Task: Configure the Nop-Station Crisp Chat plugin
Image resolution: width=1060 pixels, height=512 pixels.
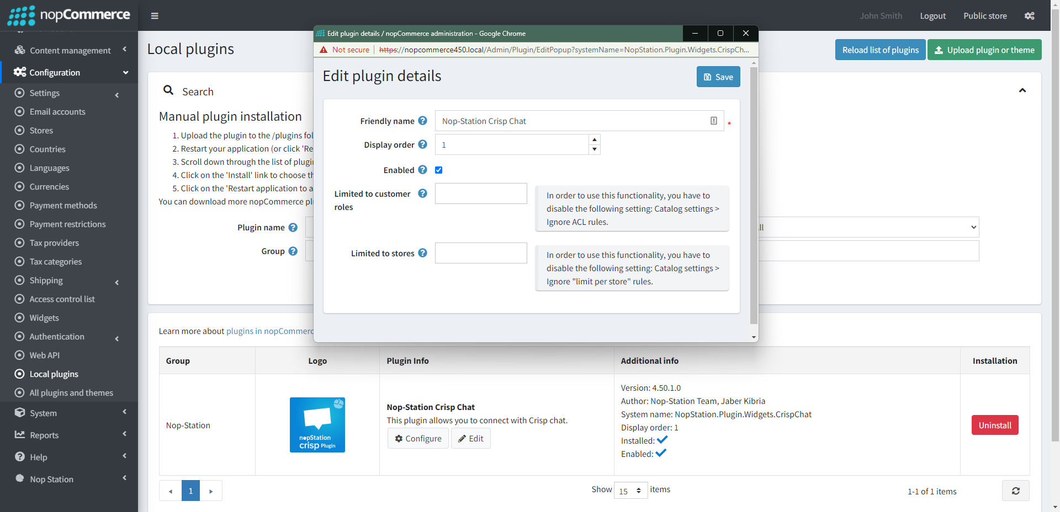Action: [418, 438]
